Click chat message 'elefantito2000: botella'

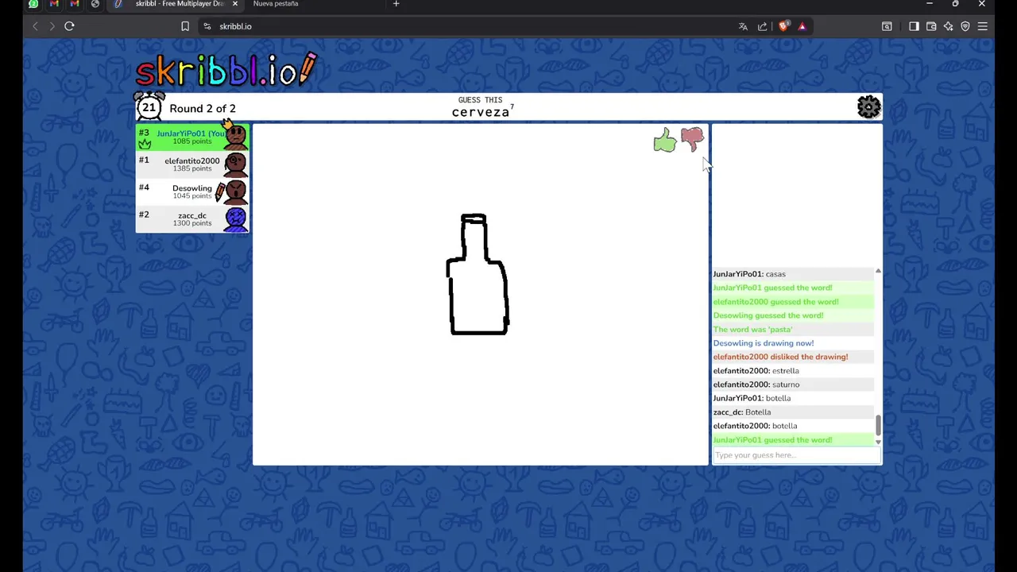(755, 426)
